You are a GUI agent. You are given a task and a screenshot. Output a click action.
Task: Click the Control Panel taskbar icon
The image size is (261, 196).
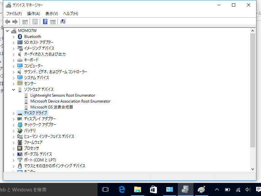pos(169,189)
